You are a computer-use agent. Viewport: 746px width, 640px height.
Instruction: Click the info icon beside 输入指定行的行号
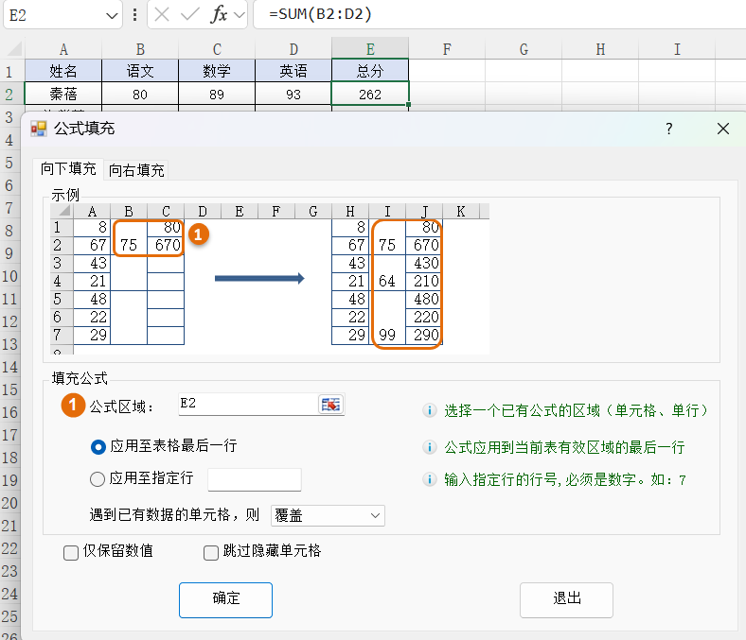429,480
